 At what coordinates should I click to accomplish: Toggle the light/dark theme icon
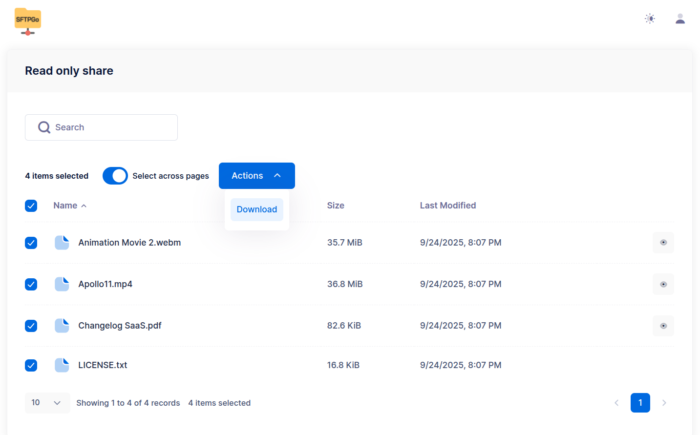click(x=650, y=19)
